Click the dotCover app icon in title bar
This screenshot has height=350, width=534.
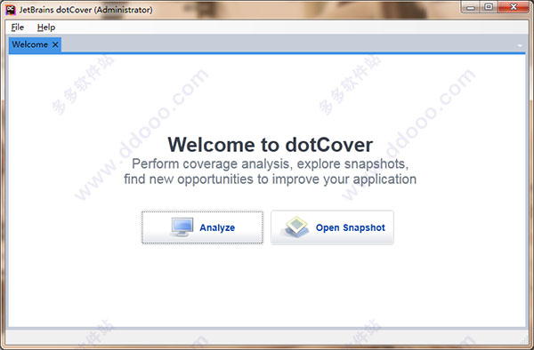(11, 10)
